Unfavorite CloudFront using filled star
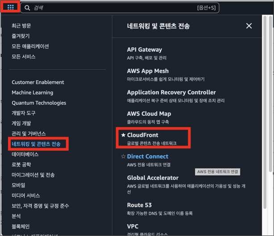 (x=123, y=135)
